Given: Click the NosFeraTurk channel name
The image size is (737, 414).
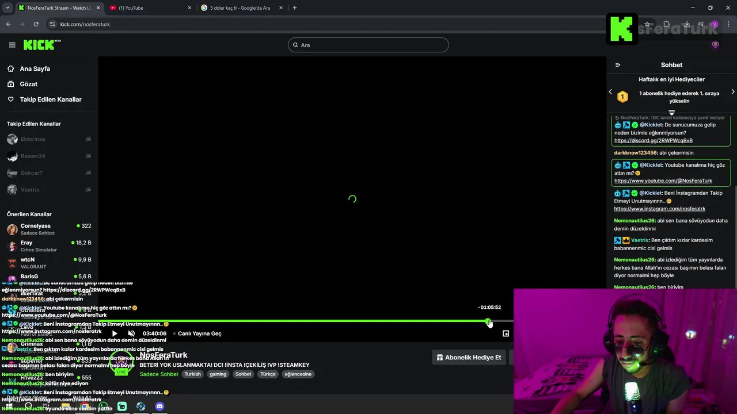Looking at the screenshot, I should tap(164, 355).
